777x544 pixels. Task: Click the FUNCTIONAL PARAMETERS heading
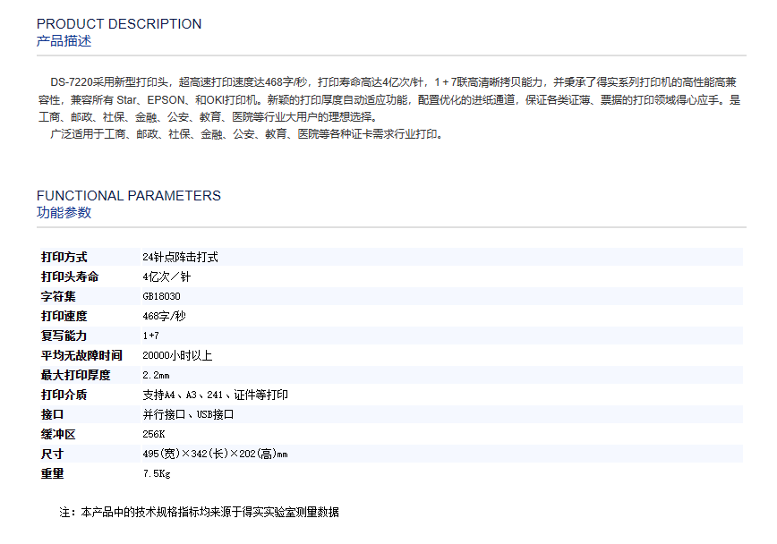click(128, 196)
